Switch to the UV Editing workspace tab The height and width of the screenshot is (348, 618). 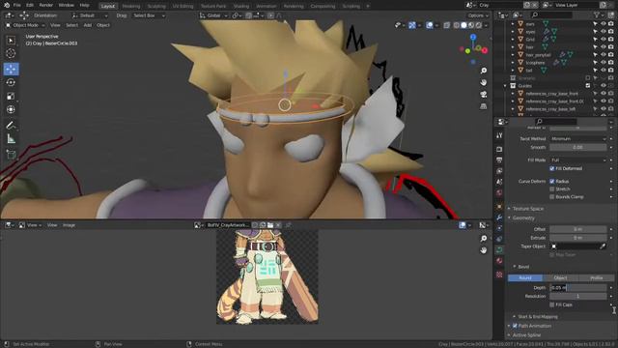coord(183,6)
